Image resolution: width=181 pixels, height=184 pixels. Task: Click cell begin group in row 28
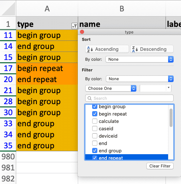(x=47, y=102)
